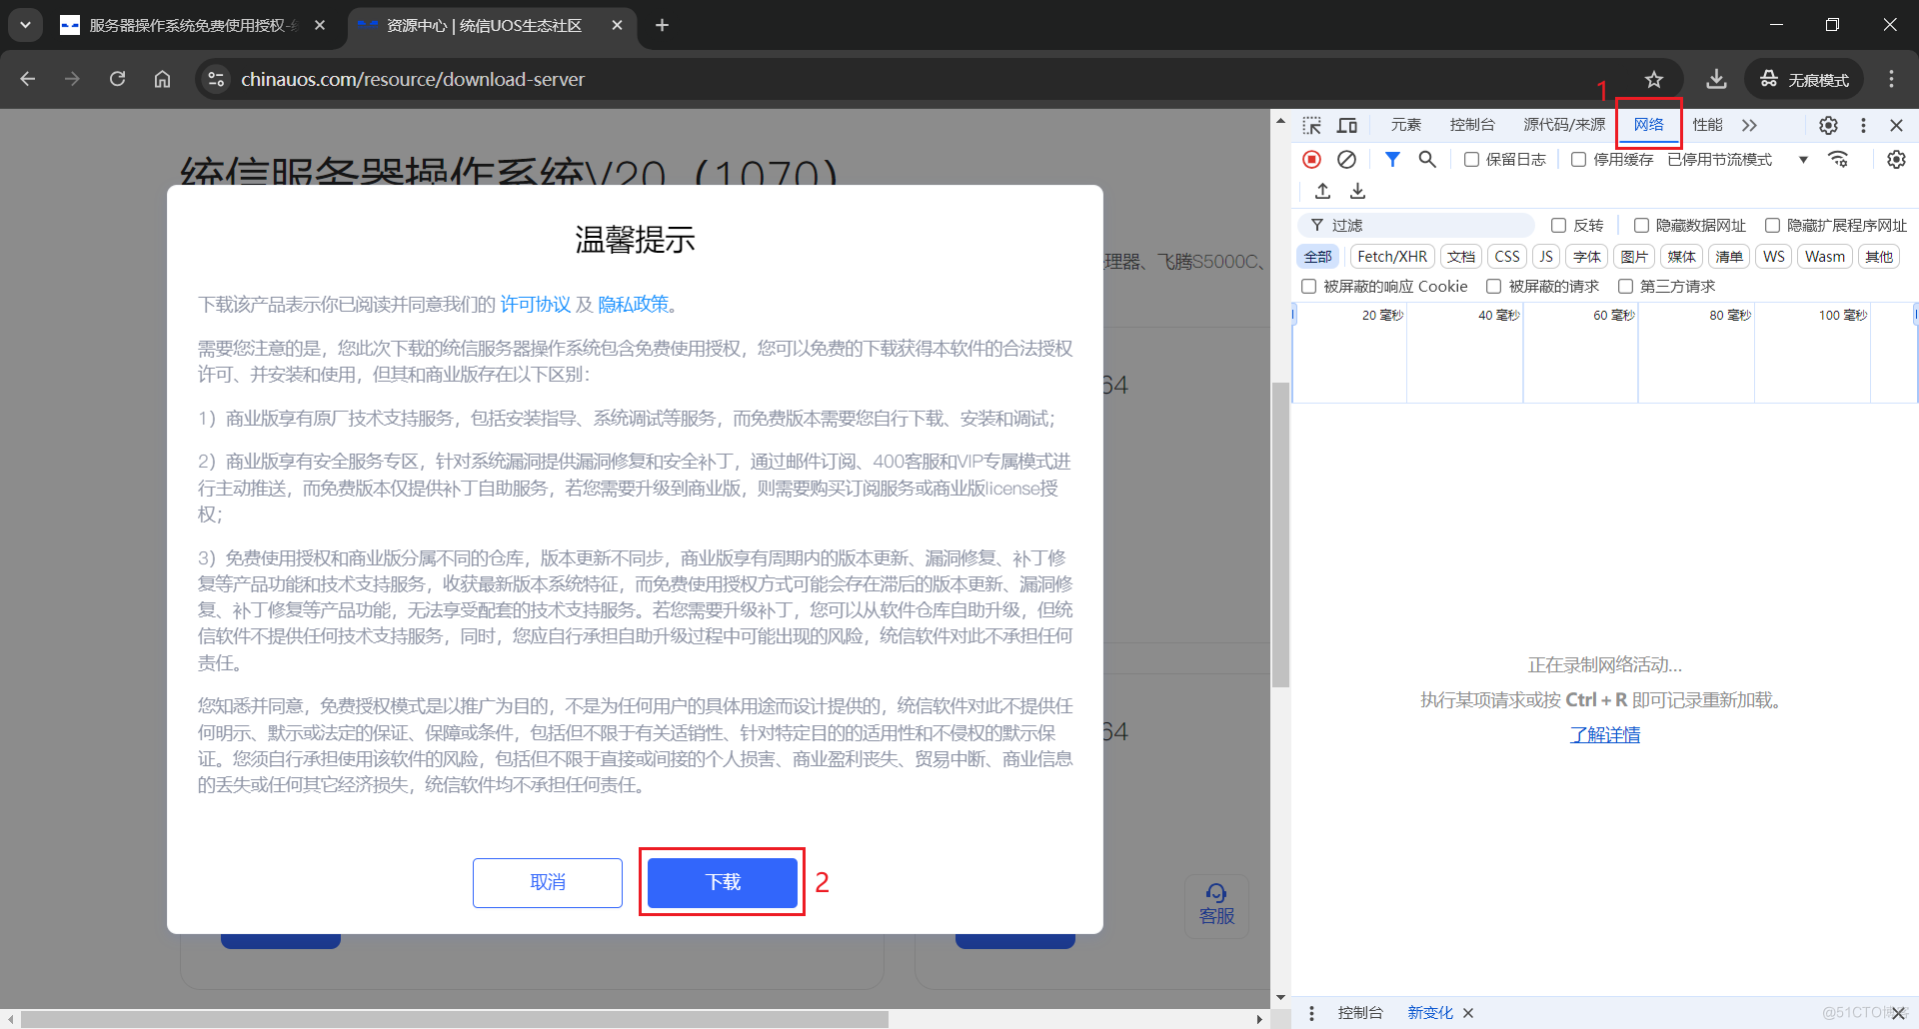The height and width of the screenshot is (1029, 1919).
Task: Check the 反转 filter checkbox
Action: pyautogui.click(x=1558, y=225)
